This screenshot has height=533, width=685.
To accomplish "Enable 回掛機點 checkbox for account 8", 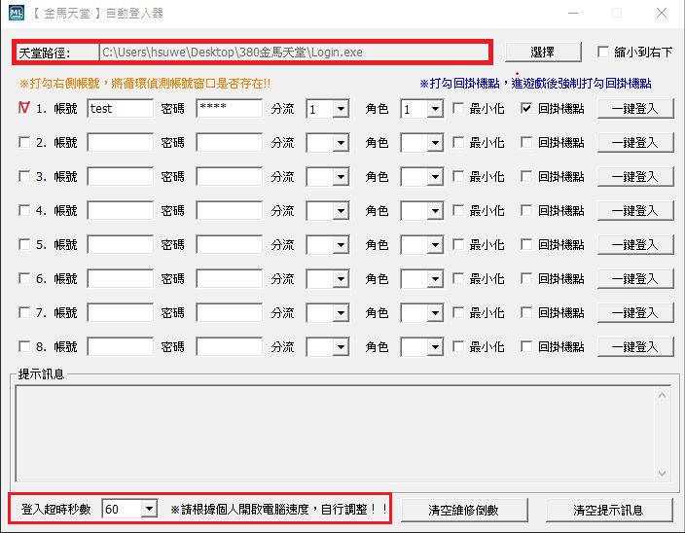I will [526, 346].
